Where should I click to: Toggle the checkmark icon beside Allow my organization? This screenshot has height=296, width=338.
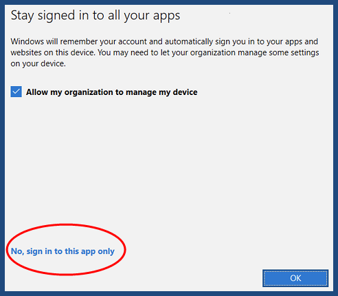tap(16, 92)
